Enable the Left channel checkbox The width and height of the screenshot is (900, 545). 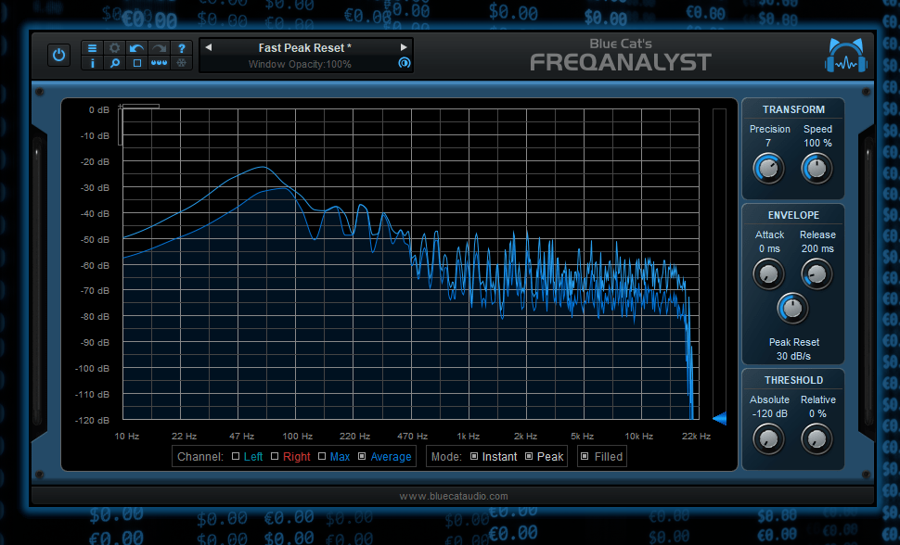tap(236, 456)
